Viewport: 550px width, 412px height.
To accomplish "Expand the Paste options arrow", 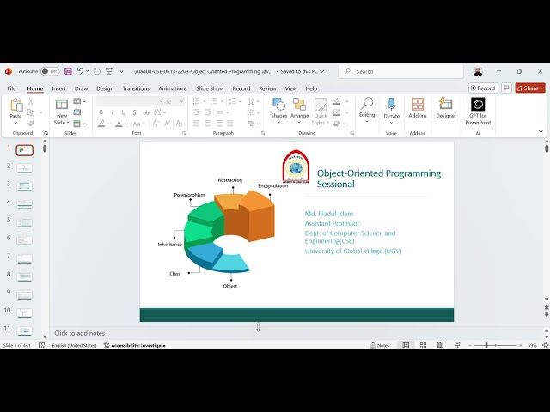I will (15, 123).
